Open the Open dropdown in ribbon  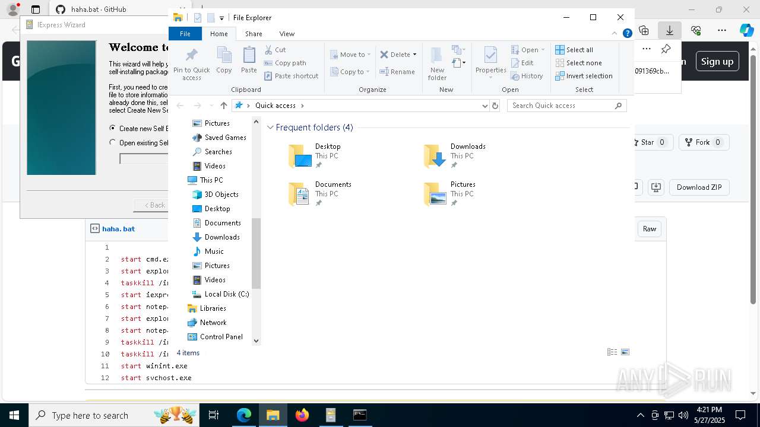coord(528,50)
